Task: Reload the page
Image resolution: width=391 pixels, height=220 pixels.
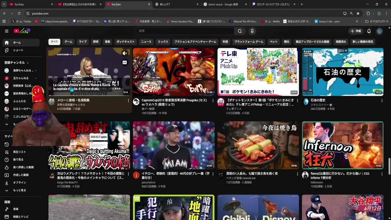Action: point(19,13)
